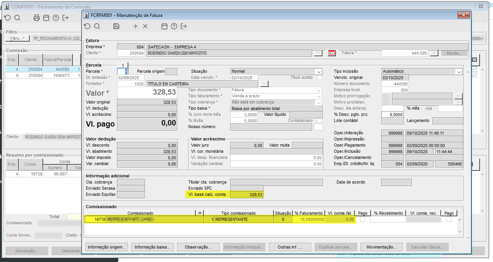The width and height of the screenshot is (493, 262).
Task: Save the invoice with the floppy disk icon
Action: (x=116, y=26)
